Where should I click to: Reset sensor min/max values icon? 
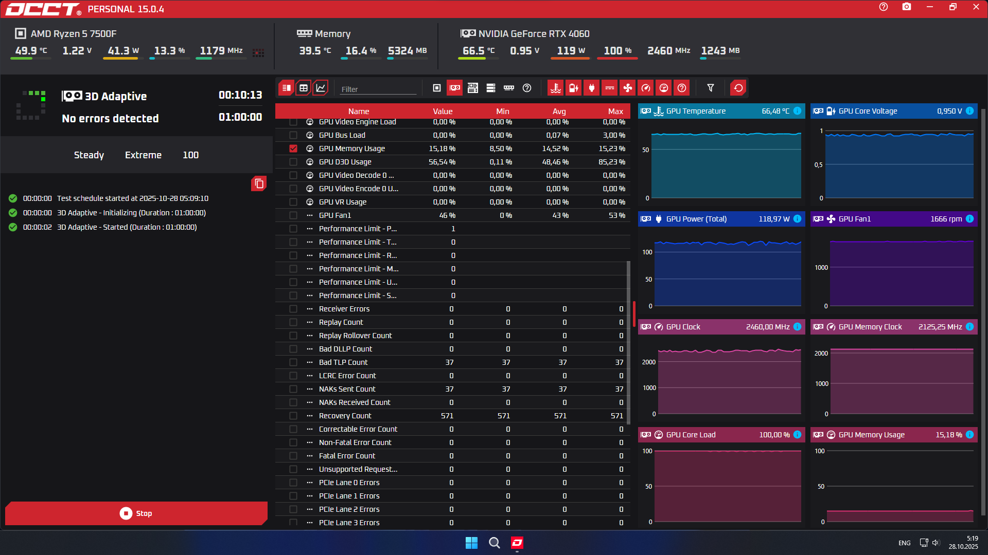738,88
